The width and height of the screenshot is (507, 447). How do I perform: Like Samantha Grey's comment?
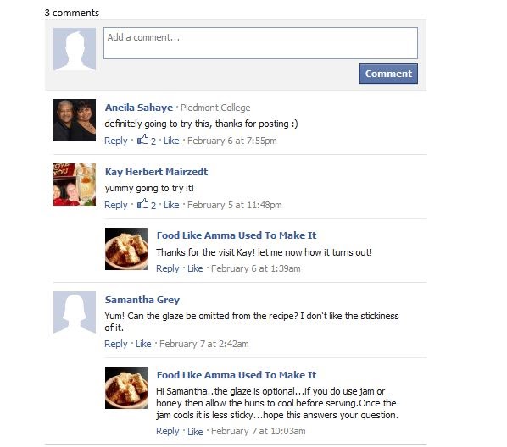tap(143, 344)
